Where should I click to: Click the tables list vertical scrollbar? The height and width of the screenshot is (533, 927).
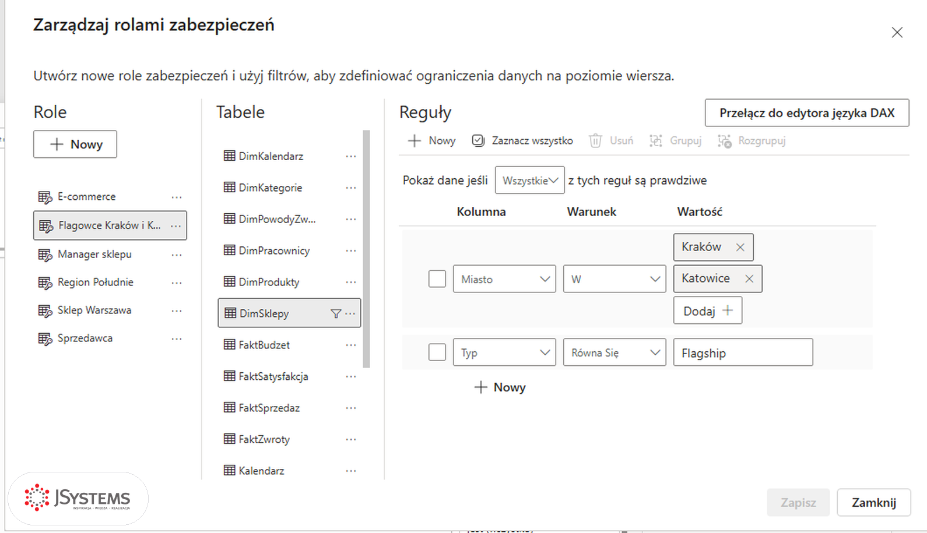pos(366,249)
